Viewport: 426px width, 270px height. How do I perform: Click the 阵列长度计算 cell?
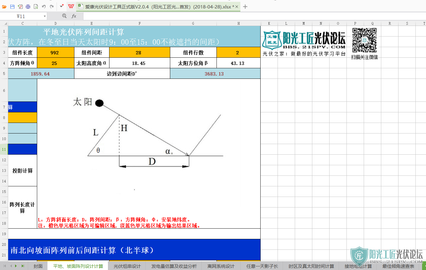coord(22,207)
